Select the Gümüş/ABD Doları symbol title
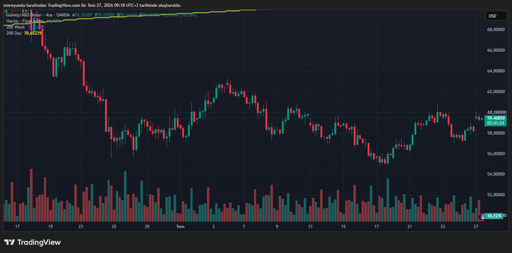Screen dimensions: 512x253 [x=24, y=15]
